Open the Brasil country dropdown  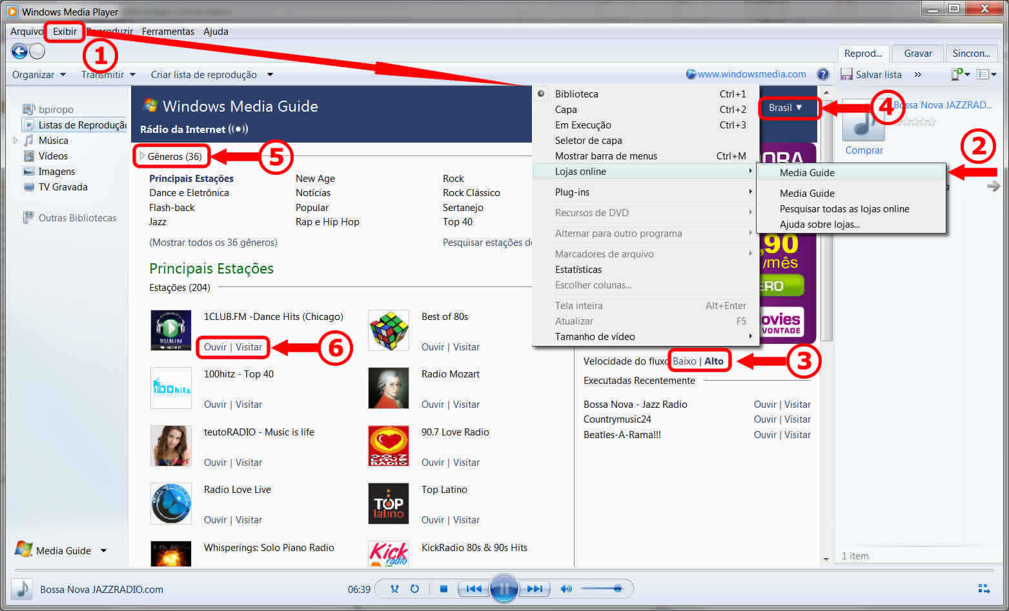coord(786,108)
